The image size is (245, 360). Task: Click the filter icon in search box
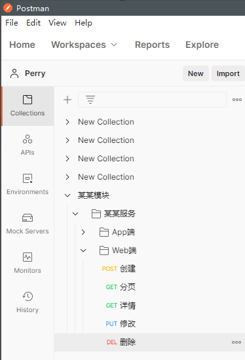pos(90,100)
